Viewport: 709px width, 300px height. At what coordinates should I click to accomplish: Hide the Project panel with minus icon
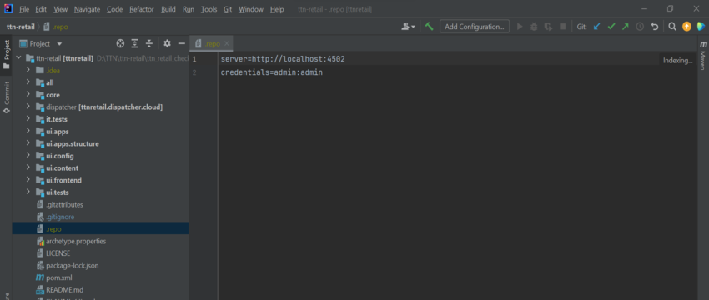pos(182,44)
